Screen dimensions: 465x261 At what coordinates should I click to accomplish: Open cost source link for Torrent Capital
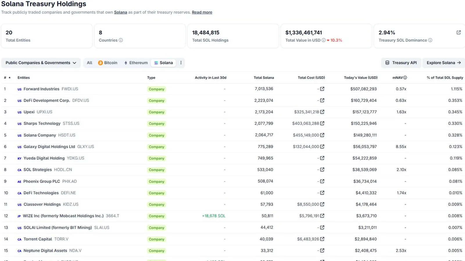[x=322, y=239]
